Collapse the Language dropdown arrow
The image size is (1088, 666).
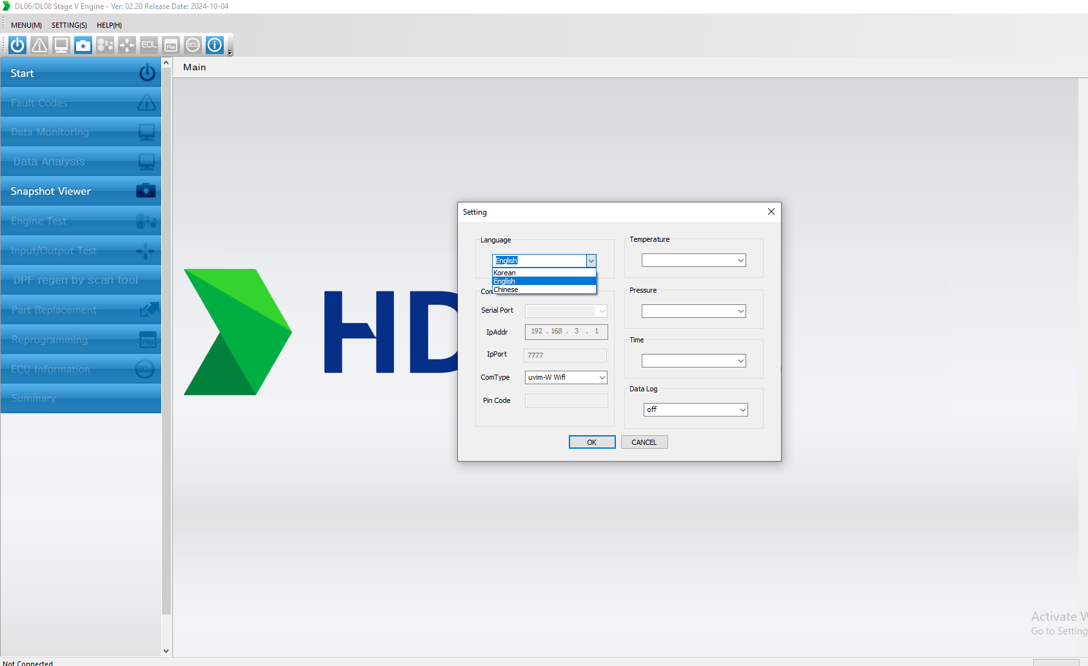click(x=591, y=260)
